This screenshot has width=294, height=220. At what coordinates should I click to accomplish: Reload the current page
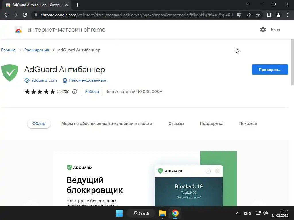pyautogui.click(x=25, y=15)
